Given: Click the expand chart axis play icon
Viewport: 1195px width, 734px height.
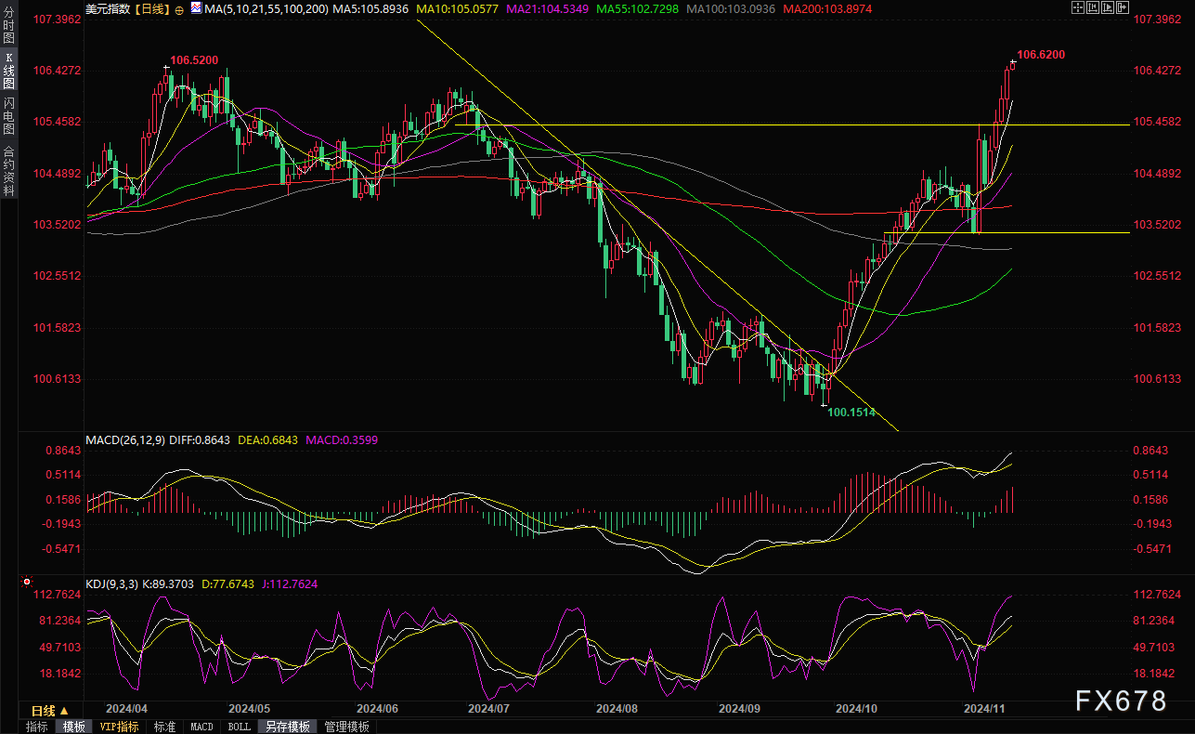Looking at the screenshot, I should (x=1108, y=7).
